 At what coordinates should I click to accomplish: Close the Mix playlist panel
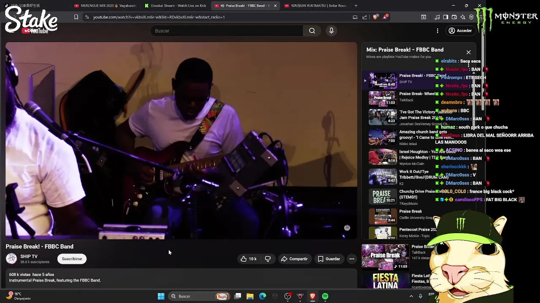click(x=468, y=52)
